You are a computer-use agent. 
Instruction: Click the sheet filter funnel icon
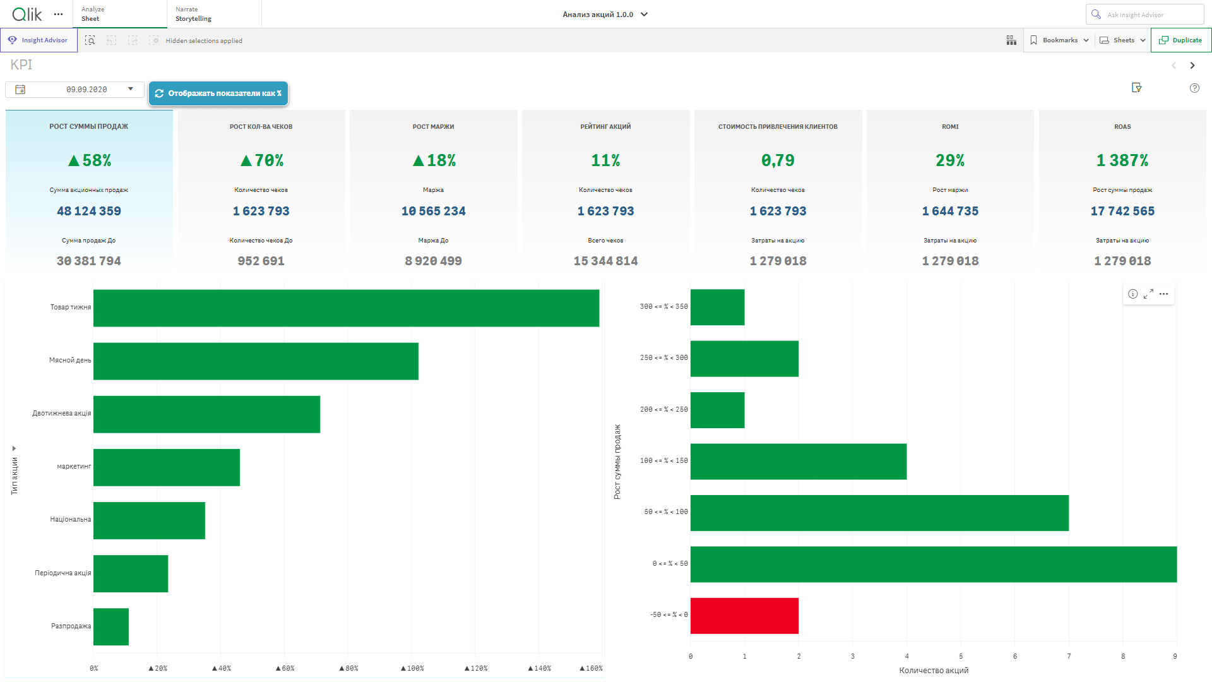click(x=1137, y=88)
